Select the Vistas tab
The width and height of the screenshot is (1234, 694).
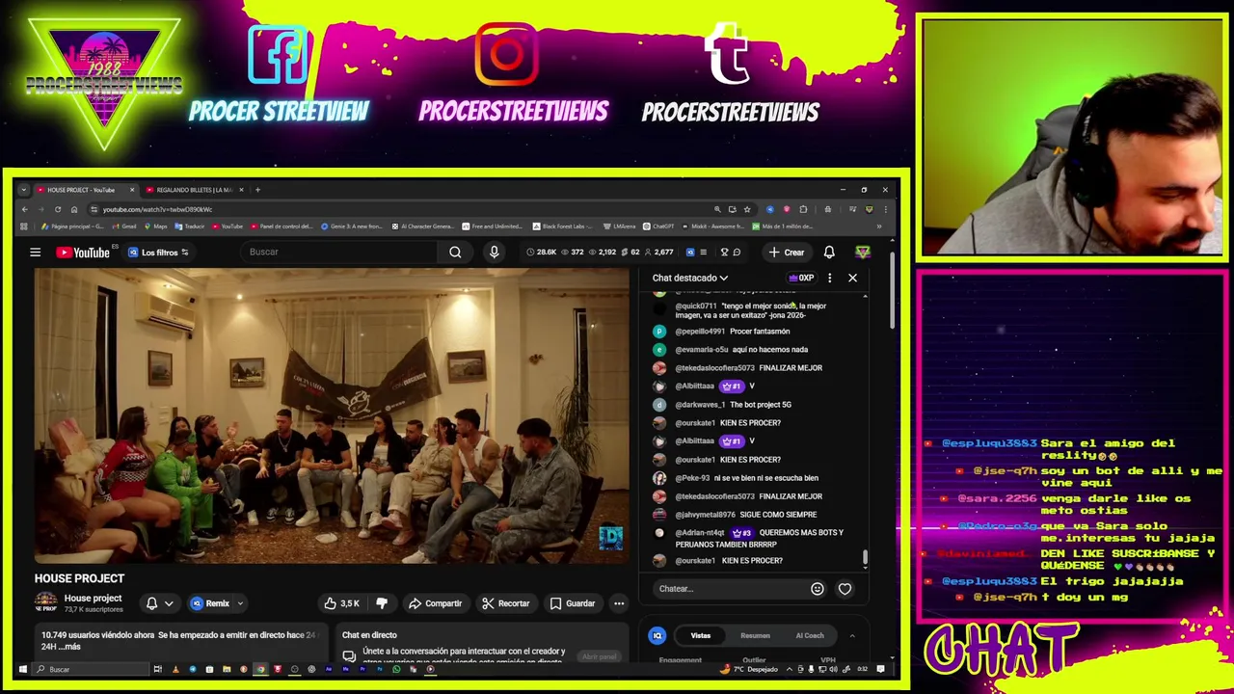click(701, 635)
